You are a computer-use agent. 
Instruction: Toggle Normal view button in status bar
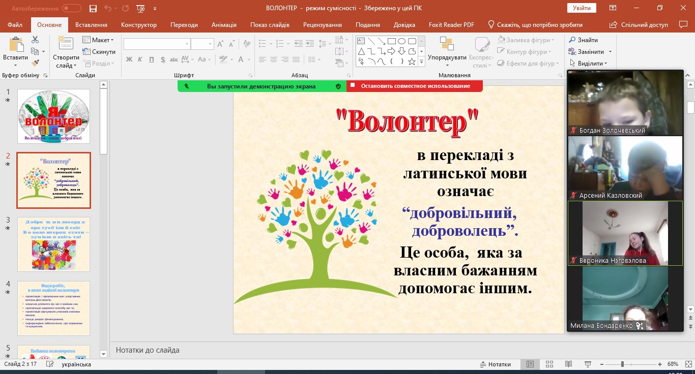tap(530, 364)
